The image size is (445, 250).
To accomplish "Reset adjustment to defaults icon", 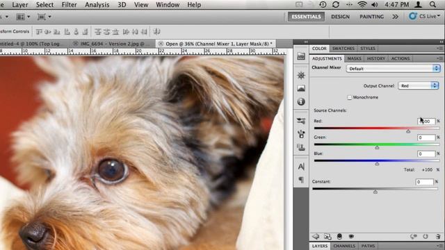I will [426, 236].
